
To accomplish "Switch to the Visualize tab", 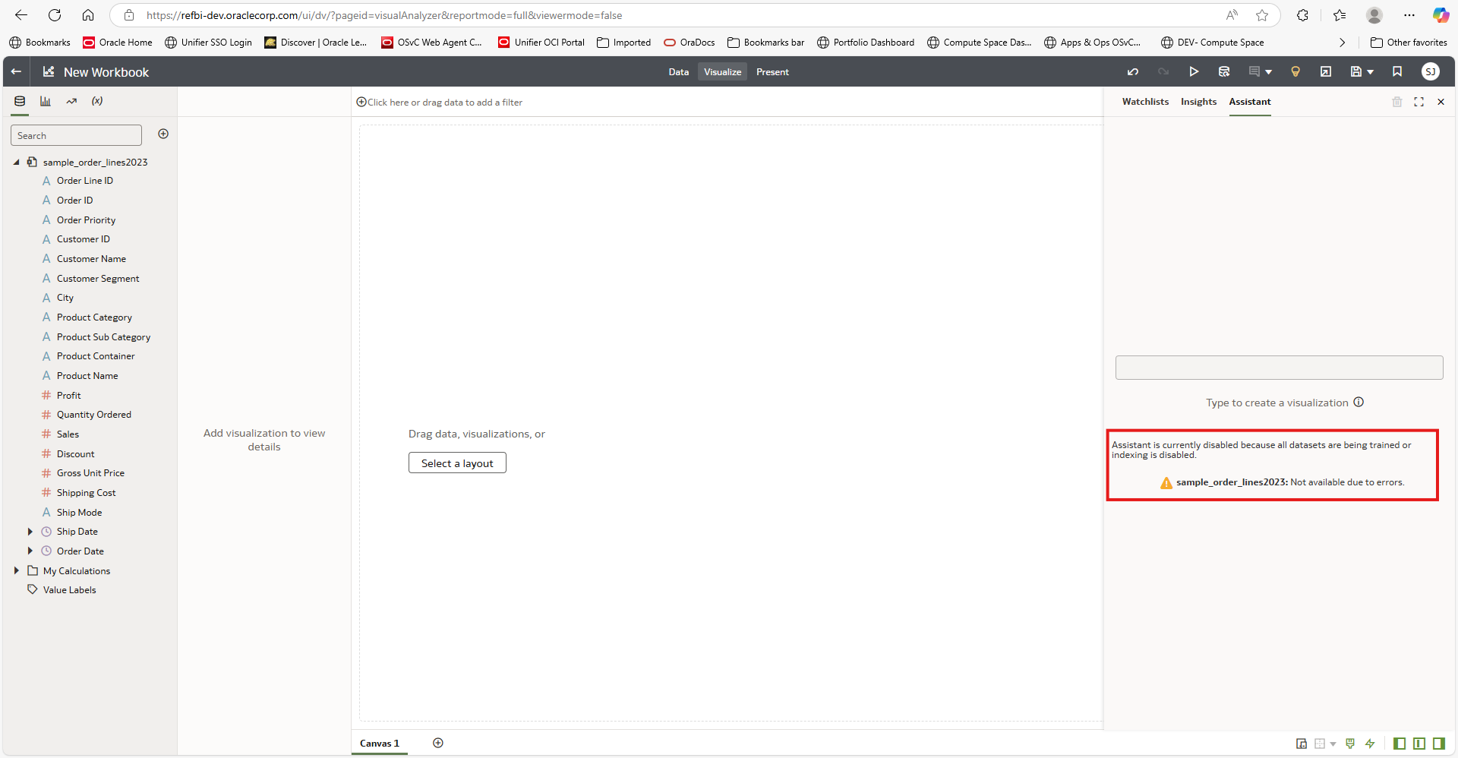I will pyautogui.click(x=722, y=71).
